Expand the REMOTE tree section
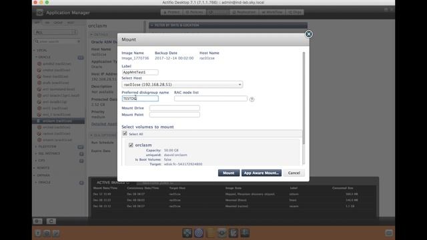427x240 pixels. pyautogui.click(x=34, y=168)
